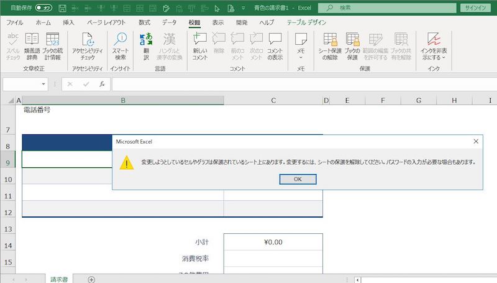Open the 開発 tab
The height and width of the screenshot is (283, 497).
[x=242, y=22]
